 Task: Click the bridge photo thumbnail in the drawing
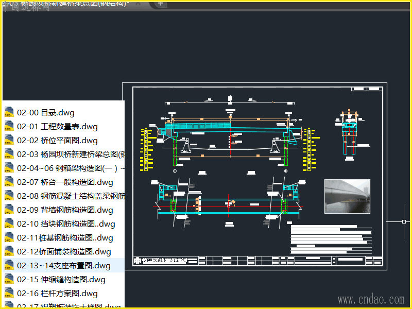click(x=347, y=196)
